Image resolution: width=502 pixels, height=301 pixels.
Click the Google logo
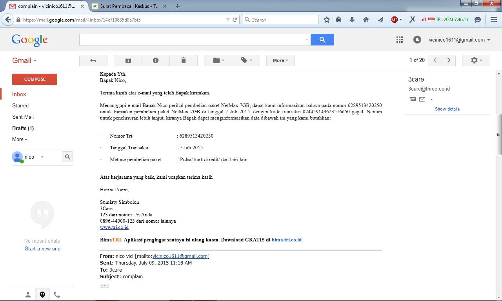tap(30, 40)
